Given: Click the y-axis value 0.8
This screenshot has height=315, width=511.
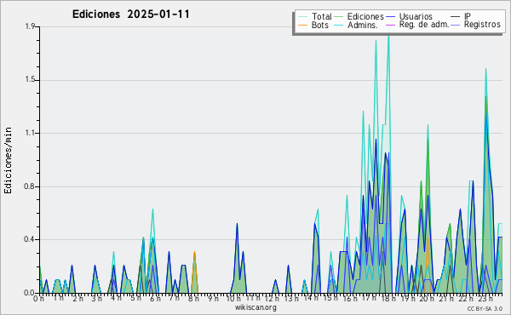Looking at the screenshot, I should [x=30, y=186].
